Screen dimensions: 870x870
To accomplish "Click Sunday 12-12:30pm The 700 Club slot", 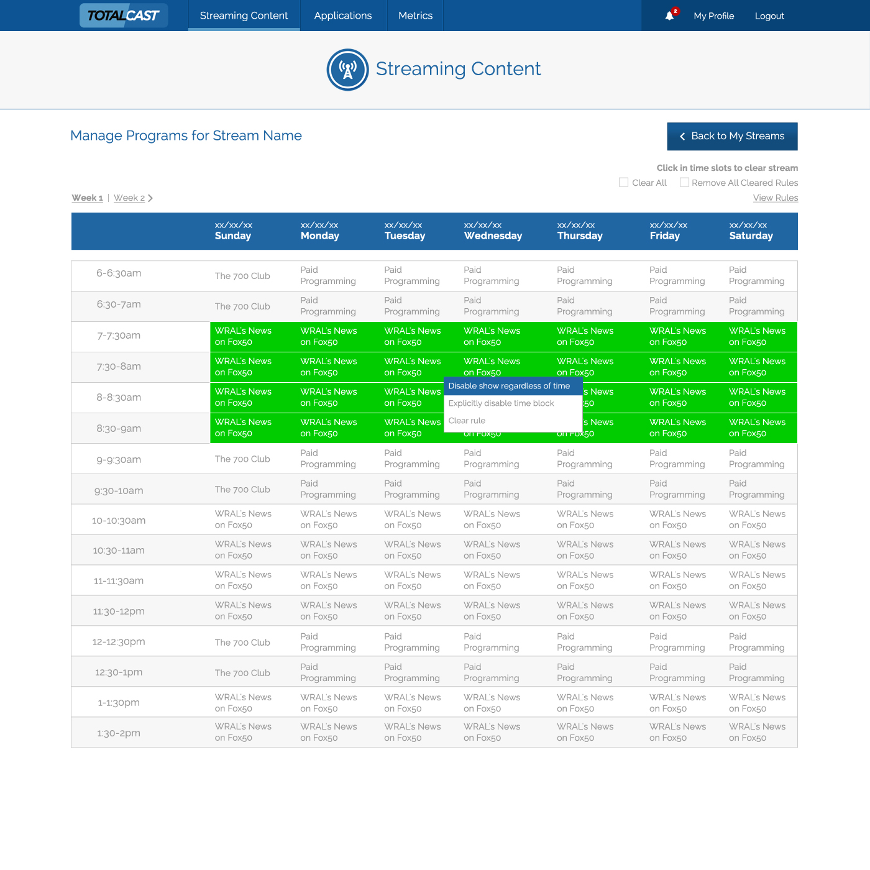I will (x=242, y=643).
